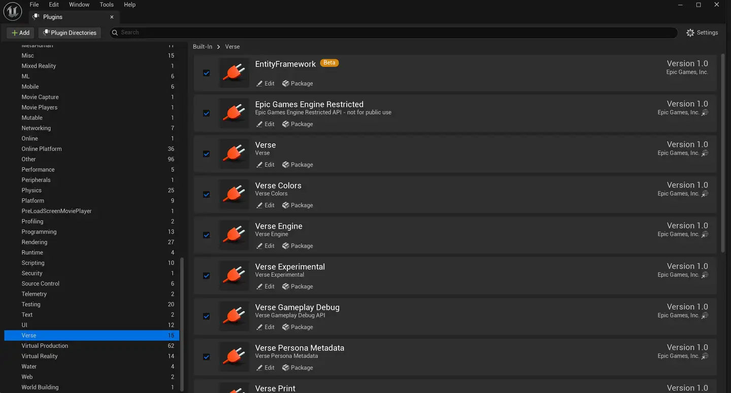Open the Tools menu
The height and width of the screenshot is (393, 731).
tap(107, 5)
